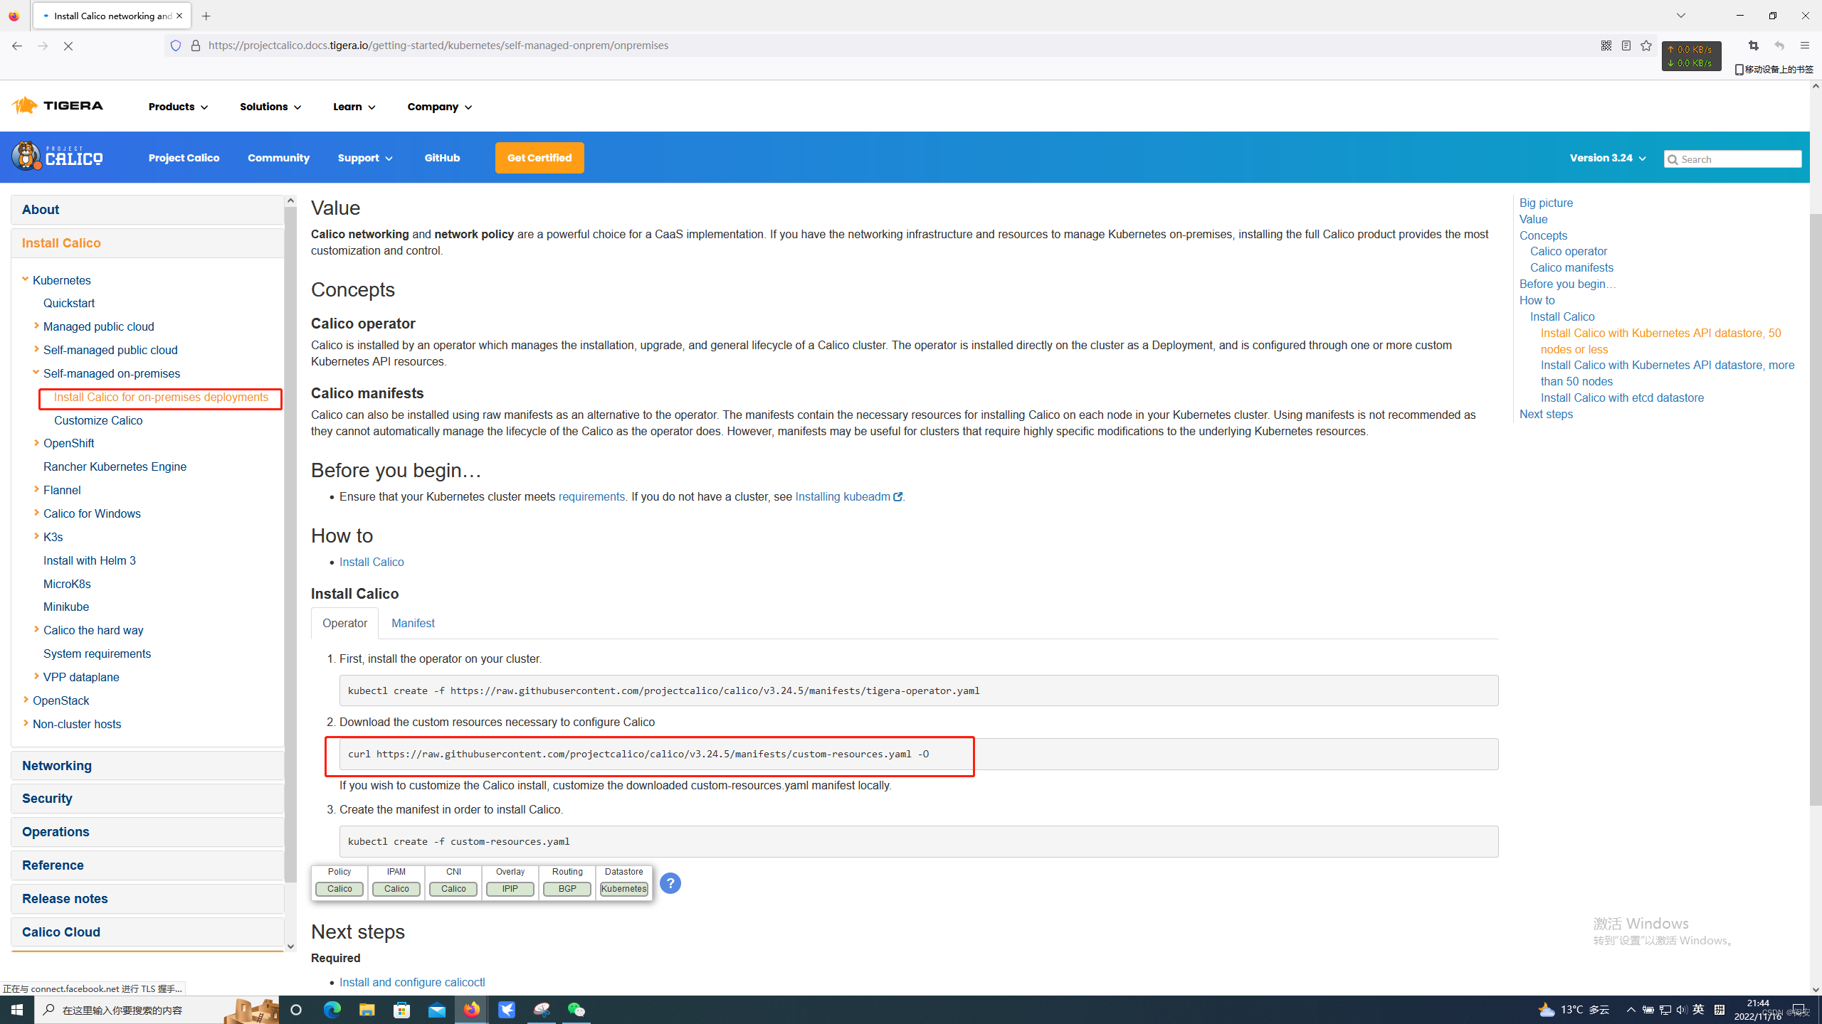Screen dimensions: 1822x1024
Task: Open a new browser tab
Action: click(206, 16)
